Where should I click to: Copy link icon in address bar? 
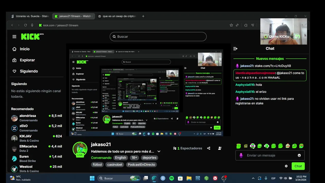coord(237,25)
